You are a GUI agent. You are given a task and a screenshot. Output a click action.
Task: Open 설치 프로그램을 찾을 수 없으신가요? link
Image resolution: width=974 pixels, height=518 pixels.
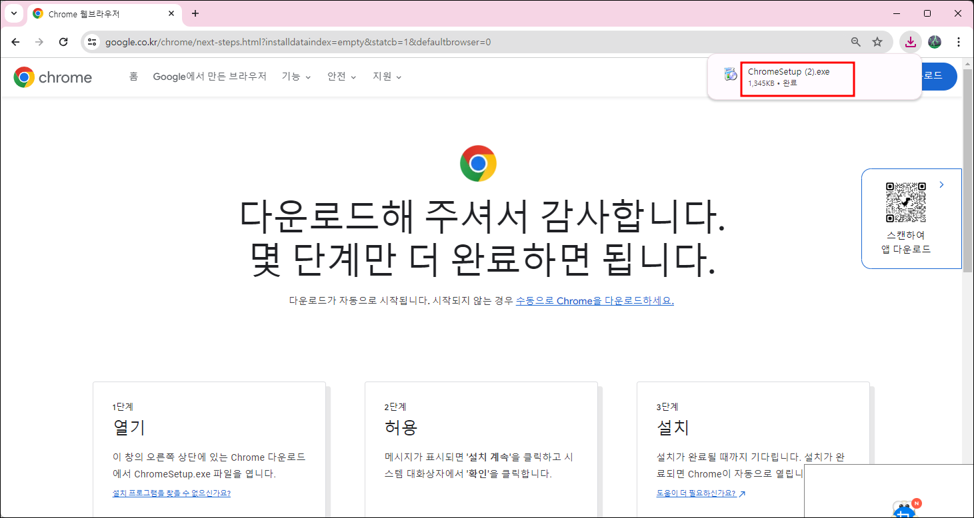(171, 493)
